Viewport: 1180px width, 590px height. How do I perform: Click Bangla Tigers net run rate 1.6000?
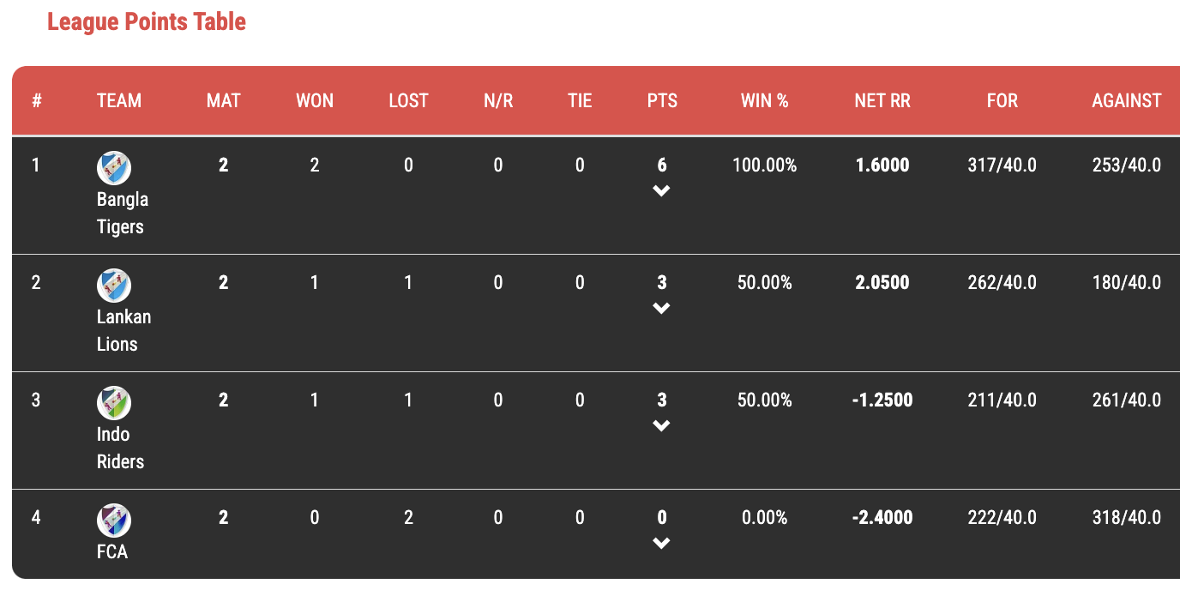pyautogui.click(x=882, y=166)
